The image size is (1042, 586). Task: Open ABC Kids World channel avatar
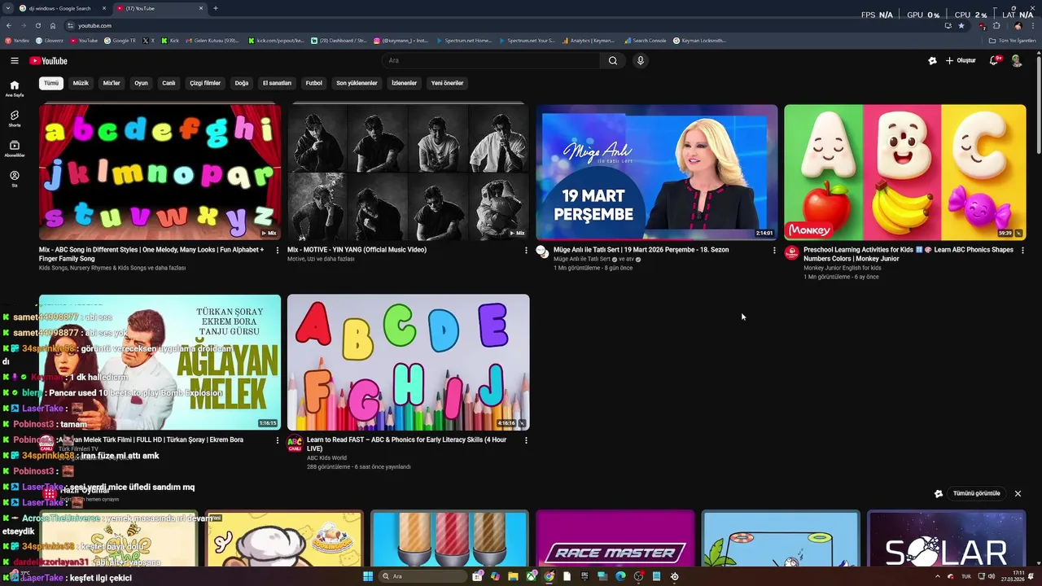pos(295,442)
